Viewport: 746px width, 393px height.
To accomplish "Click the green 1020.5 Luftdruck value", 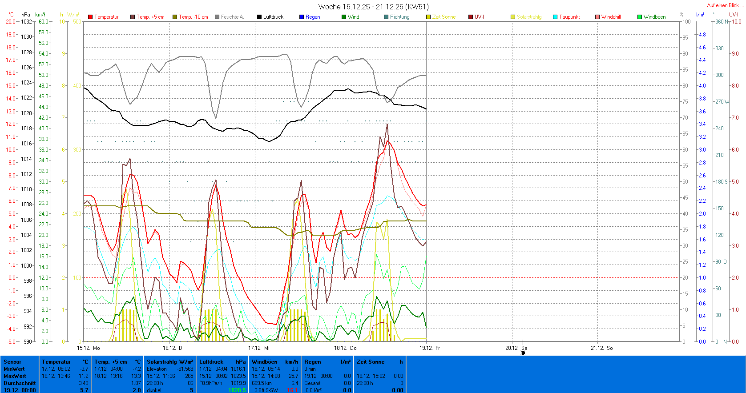I will pos(237,390).
